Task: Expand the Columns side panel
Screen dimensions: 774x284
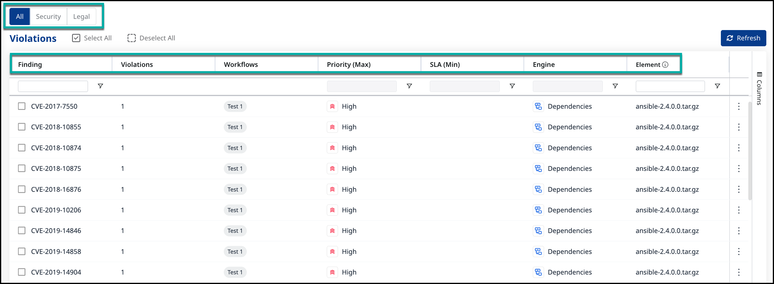Action: [759, 88]
